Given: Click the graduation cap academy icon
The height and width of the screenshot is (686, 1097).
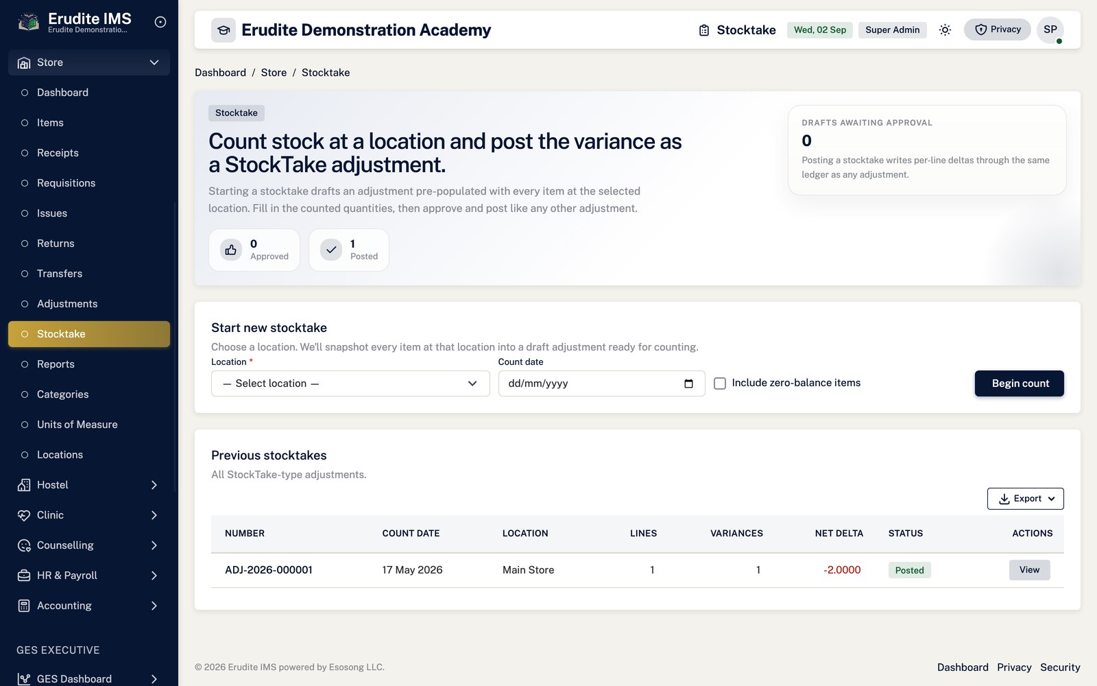Looking at the screenshot, I should pyautogui.click(x=224, y=30).
